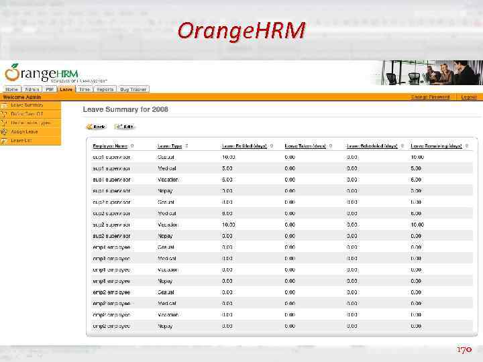This screenshot has width=483, height=362.
Task: Sort by Employee Name column header
Action: pos(110,146)
